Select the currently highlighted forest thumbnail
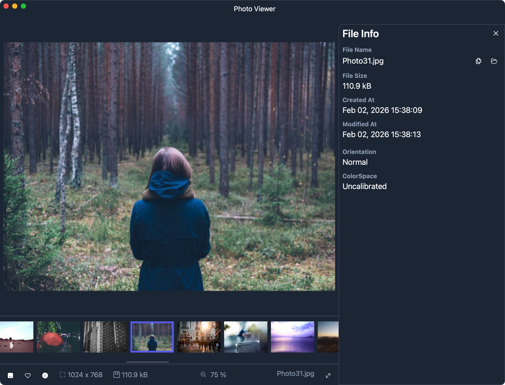Viewport: 505px width, 385px height. (x=151, y=337)
